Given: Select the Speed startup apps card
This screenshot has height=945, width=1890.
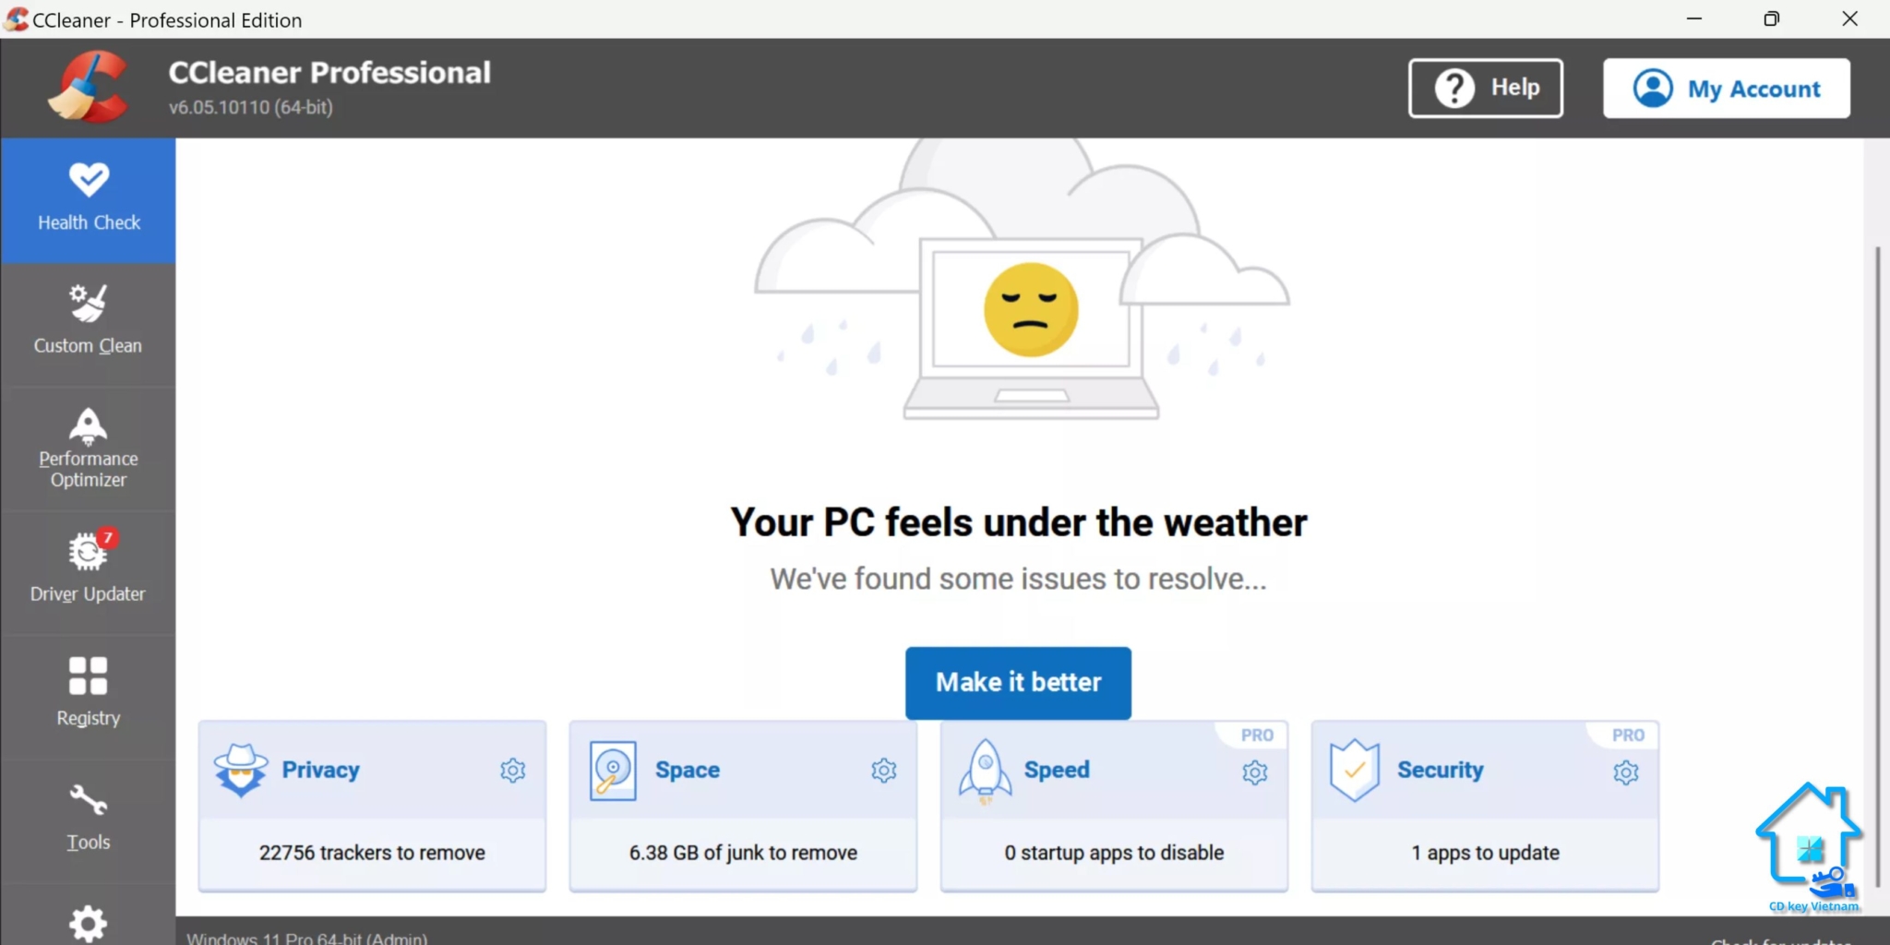Looking at the screenshot, I should click(1114, 852).
